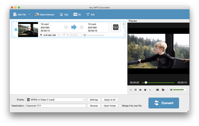This screenshot has width=199, height=126.
Task: Click the blue conversion arrow icon
Action: click(x=74, y=27)
